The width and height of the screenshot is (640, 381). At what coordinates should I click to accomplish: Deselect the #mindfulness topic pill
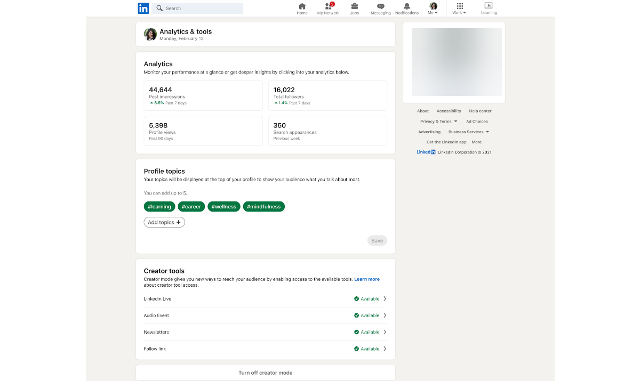point(263,206)
